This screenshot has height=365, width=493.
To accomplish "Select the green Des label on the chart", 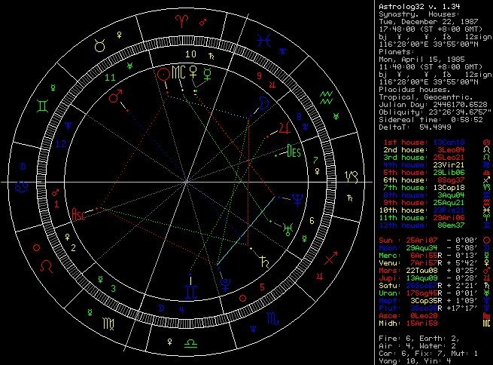I will 294,151.
